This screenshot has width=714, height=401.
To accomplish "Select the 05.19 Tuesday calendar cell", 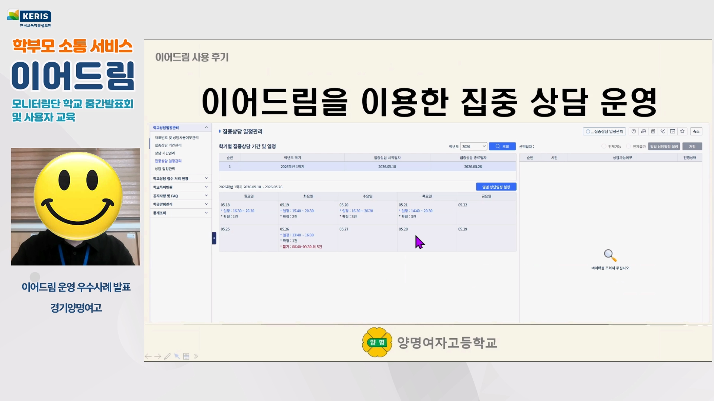I will pos(308,212).
